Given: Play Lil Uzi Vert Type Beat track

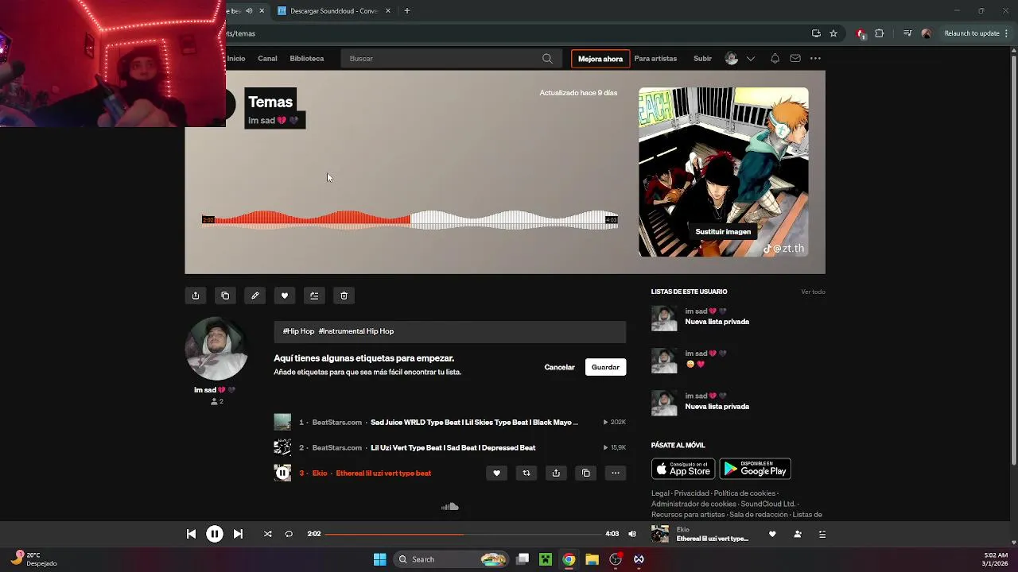Looking at the screenshot, I should click(453, 448).
